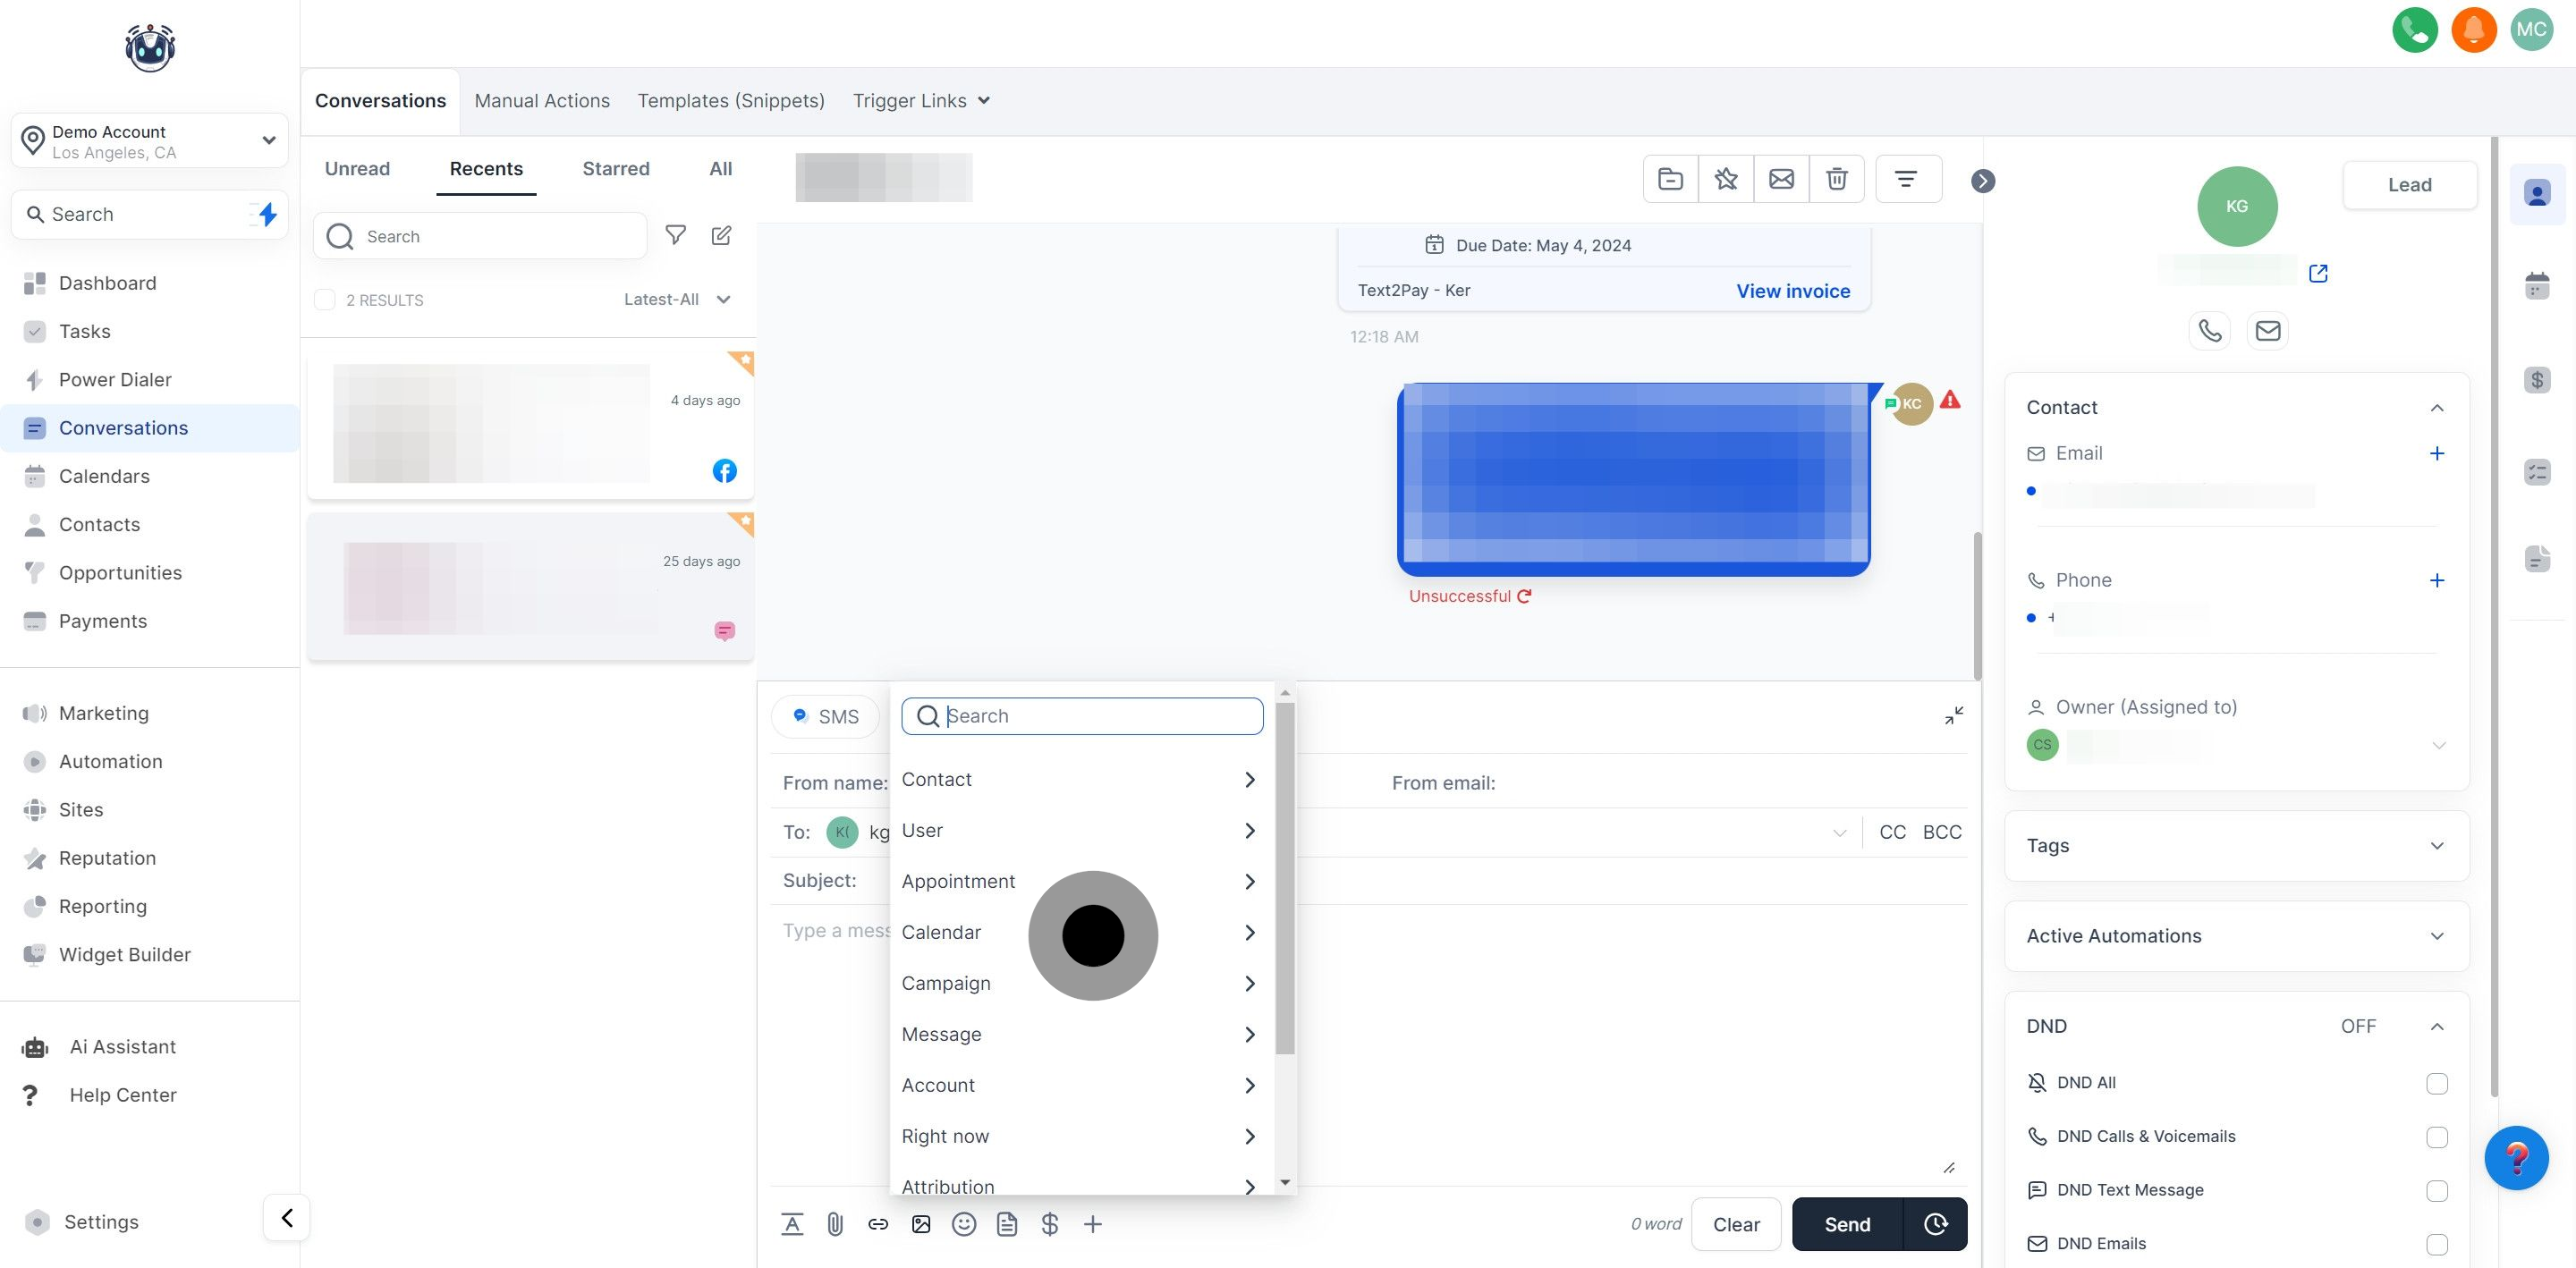The height and width of the screenshot is (1268, 2576).
Task: Check the DND Text Message box
Action: click(2436, 1190)
